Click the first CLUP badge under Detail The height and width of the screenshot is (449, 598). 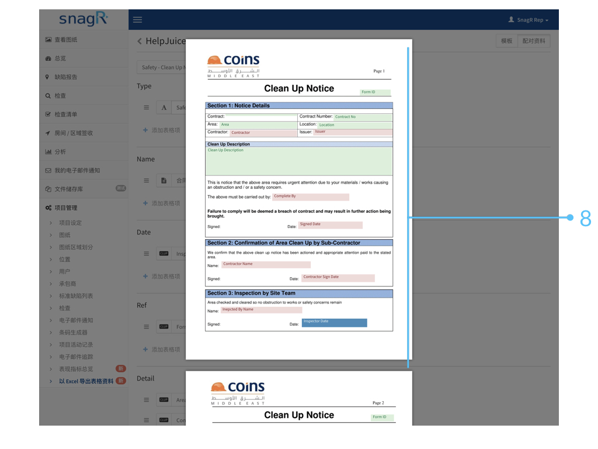click(164, 400)
